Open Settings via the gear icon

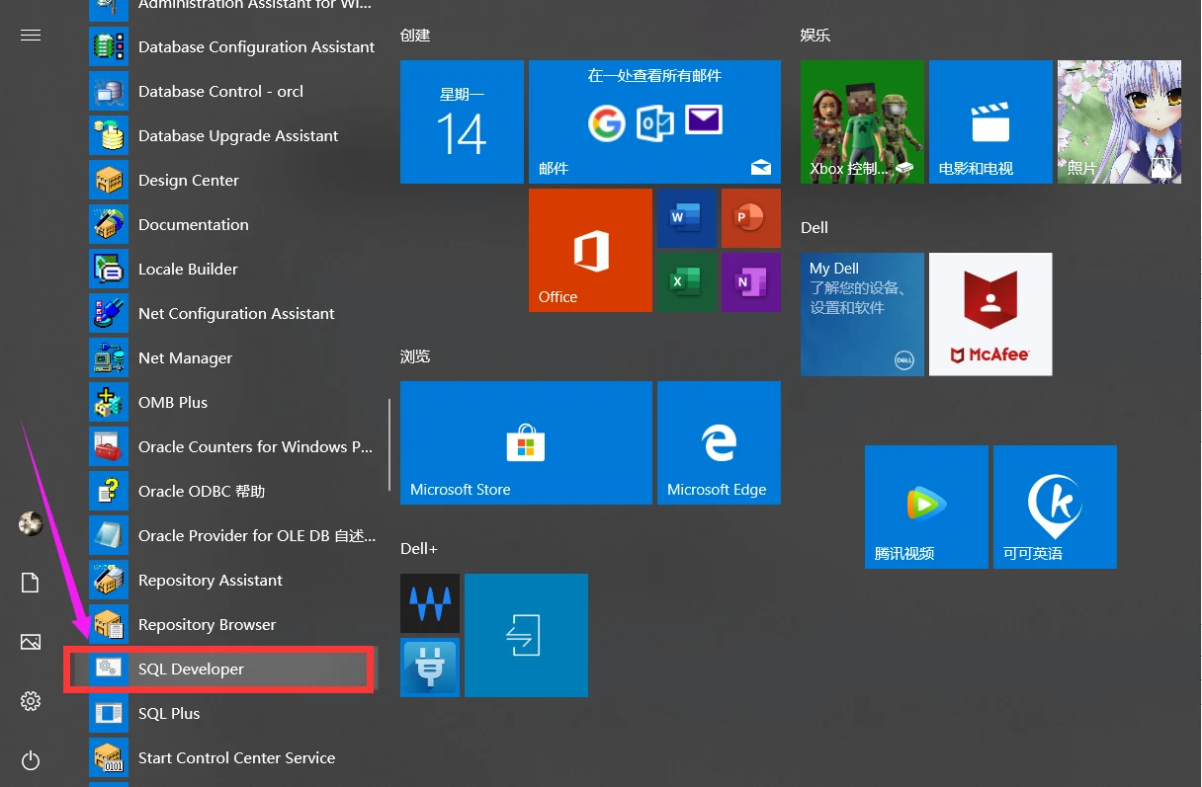31,701
